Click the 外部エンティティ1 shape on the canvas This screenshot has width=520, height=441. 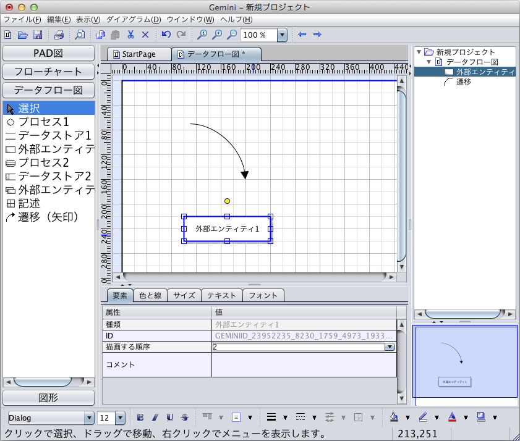click(x=227, y=229)
